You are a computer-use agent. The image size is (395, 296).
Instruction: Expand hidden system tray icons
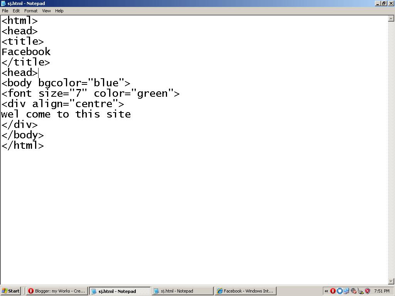click(x=326, y=291)
